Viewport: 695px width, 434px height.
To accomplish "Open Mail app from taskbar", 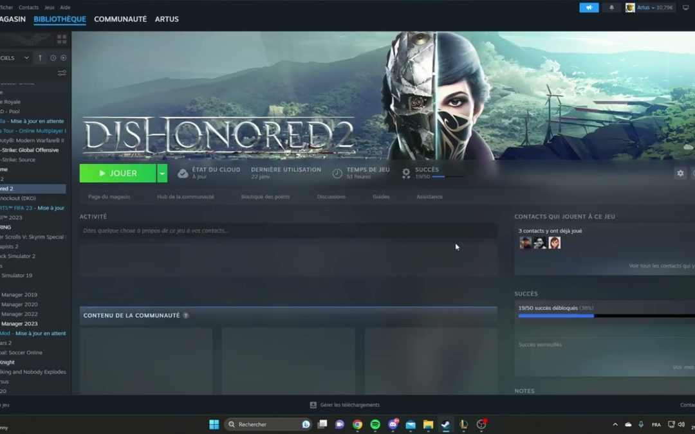I will pos(411,424).
